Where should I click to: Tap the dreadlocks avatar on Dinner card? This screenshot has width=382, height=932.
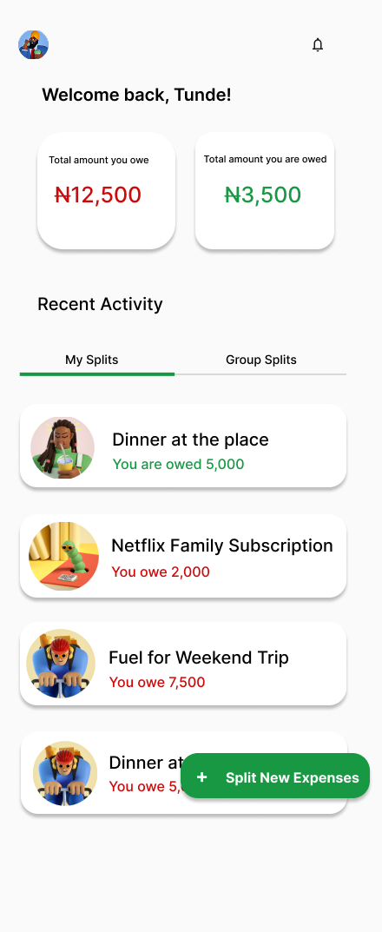pos(63,447)
